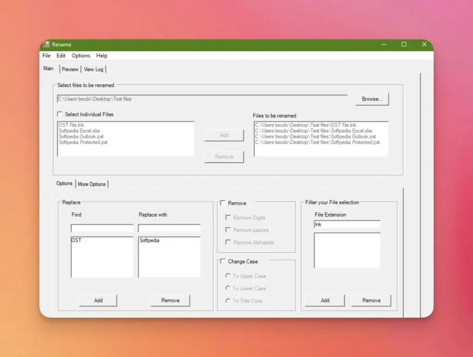The height and width of the screenshot is (357, 473).
Task: Click the Rename app icon in title bar
Action: point(47,45)
